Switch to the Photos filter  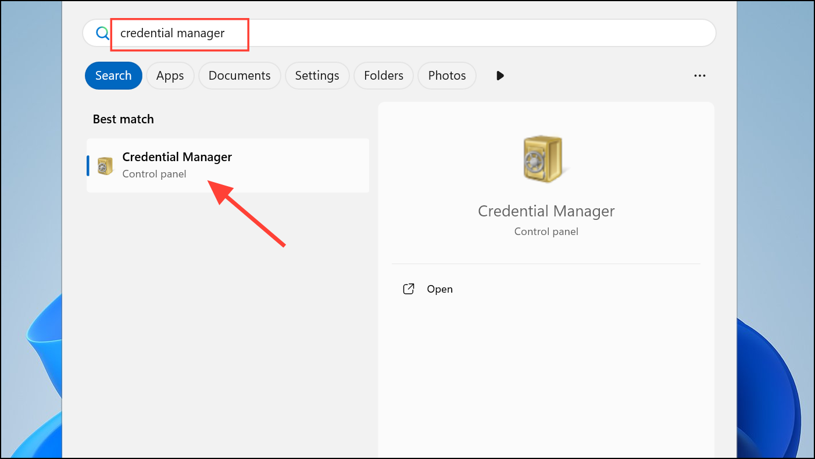pyautogui.click(x=447, y=76)
